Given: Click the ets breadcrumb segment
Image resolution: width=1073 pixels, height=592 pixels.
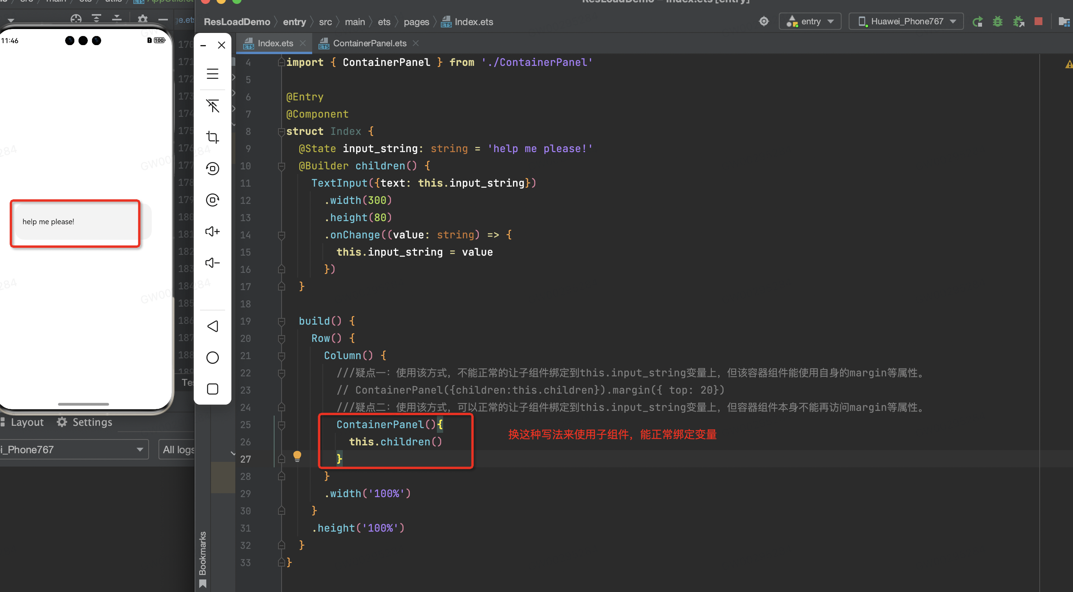Looking at the screenshot, I should click(384, 22).
